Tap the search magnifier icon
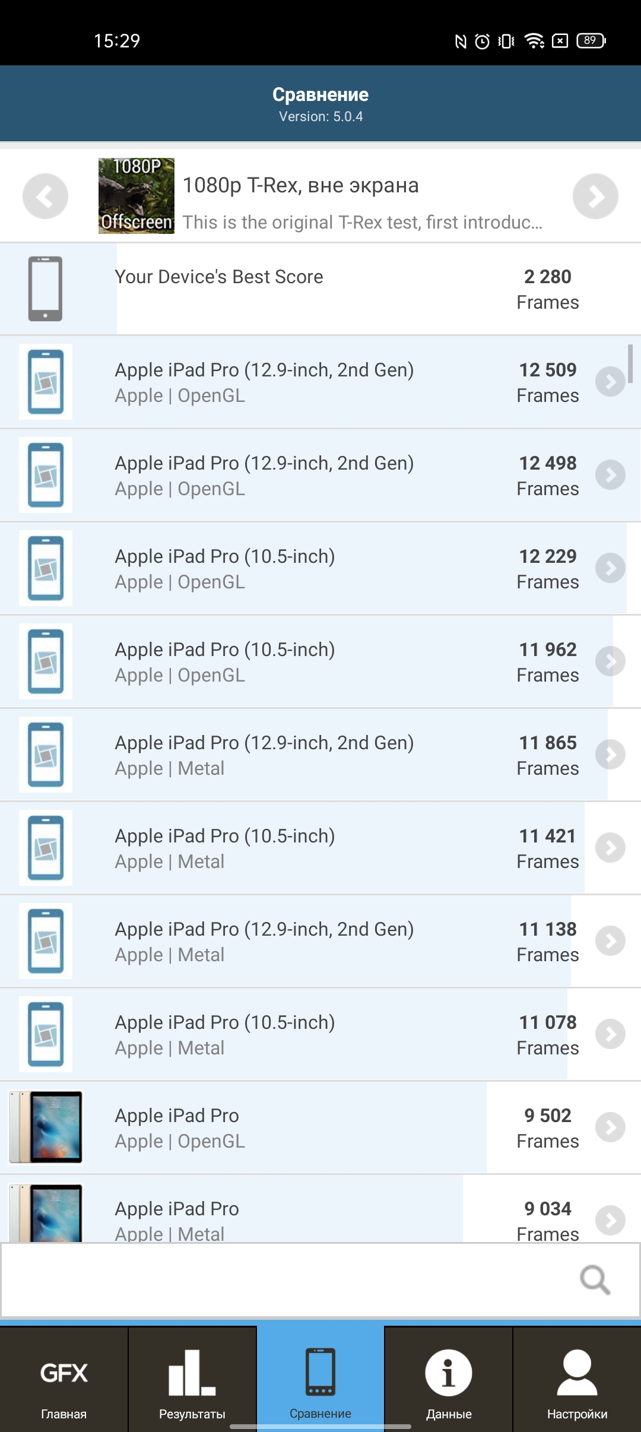 pyautogui.click(x=595, y=1280)
